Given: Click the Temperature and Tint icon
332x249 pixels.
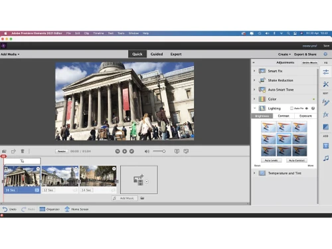Looking at the screenshot, I should click(262, 173).
